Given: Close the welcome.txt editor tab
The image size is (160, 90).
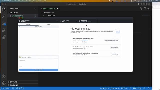Looking at the screenshot, I should coord(58,9).
